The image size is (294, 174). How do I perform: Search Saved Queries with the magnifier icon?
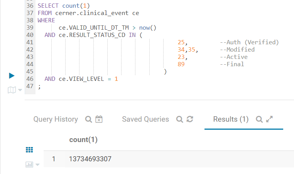(179, 119)
